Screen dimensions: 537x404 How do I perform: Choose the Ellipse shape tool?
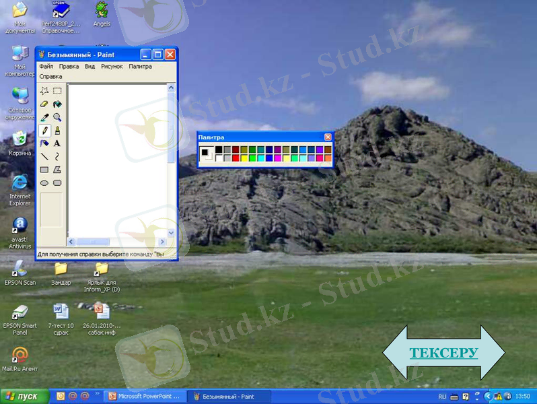click(x=44, y=182)
